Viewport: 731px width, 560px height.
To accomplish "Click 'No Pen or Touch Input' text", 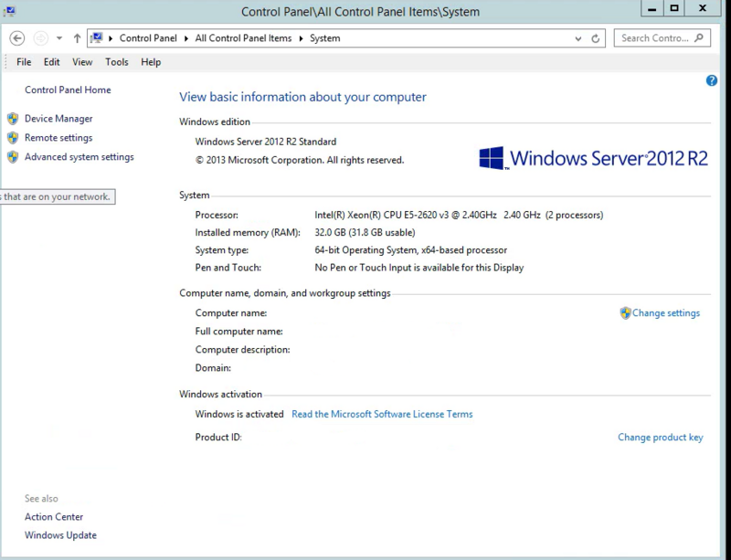I will 419,268.
